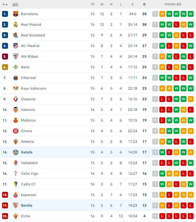Click the Real Madrid club crest
This screenshot has height=222, width=196.
click(16, 25)
